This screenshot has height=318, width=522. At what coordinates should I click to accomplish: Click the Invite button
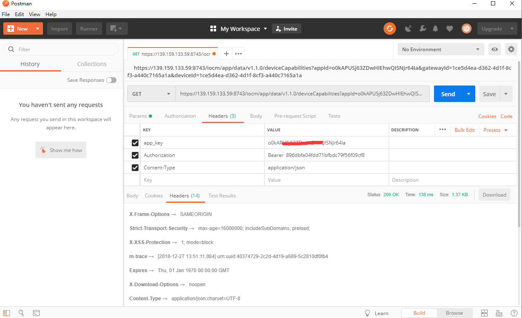286,28
